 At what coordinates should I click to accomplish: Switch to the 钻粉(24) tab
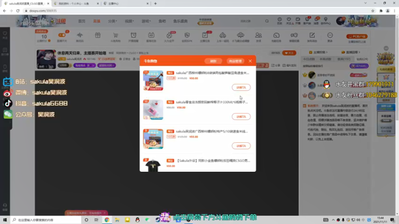pos(362,59)
